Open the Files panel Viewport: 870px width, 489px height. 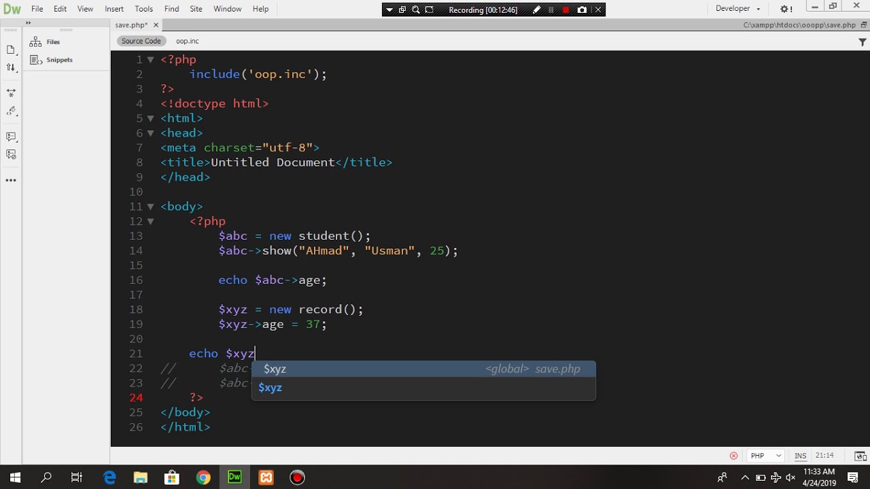45,42
